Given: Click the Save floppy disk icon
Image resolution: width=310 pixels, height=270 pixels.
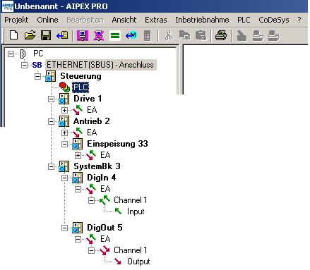Looking at the screenshot, I should pyautogui.click(x=46, y=35).
